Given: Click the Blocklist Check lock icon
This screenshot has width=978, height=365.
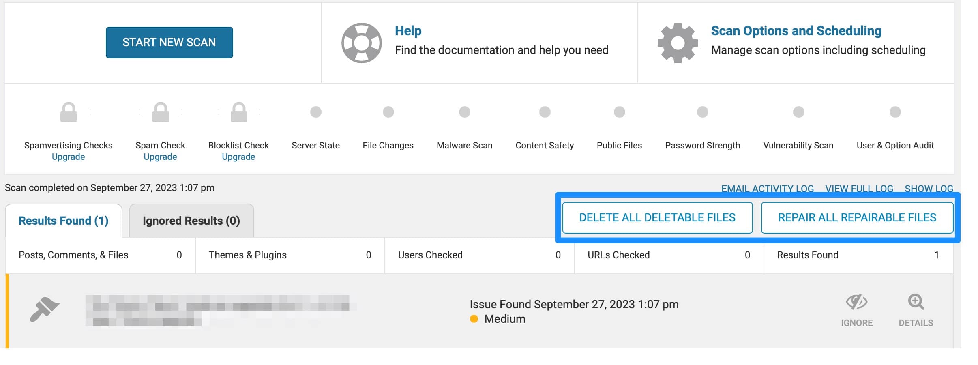Looking at the screenshot, I should point(238,112).
